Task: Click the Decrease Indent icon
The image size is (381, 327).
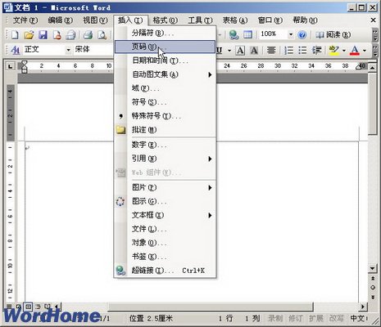Action: [x=317, y=50]
